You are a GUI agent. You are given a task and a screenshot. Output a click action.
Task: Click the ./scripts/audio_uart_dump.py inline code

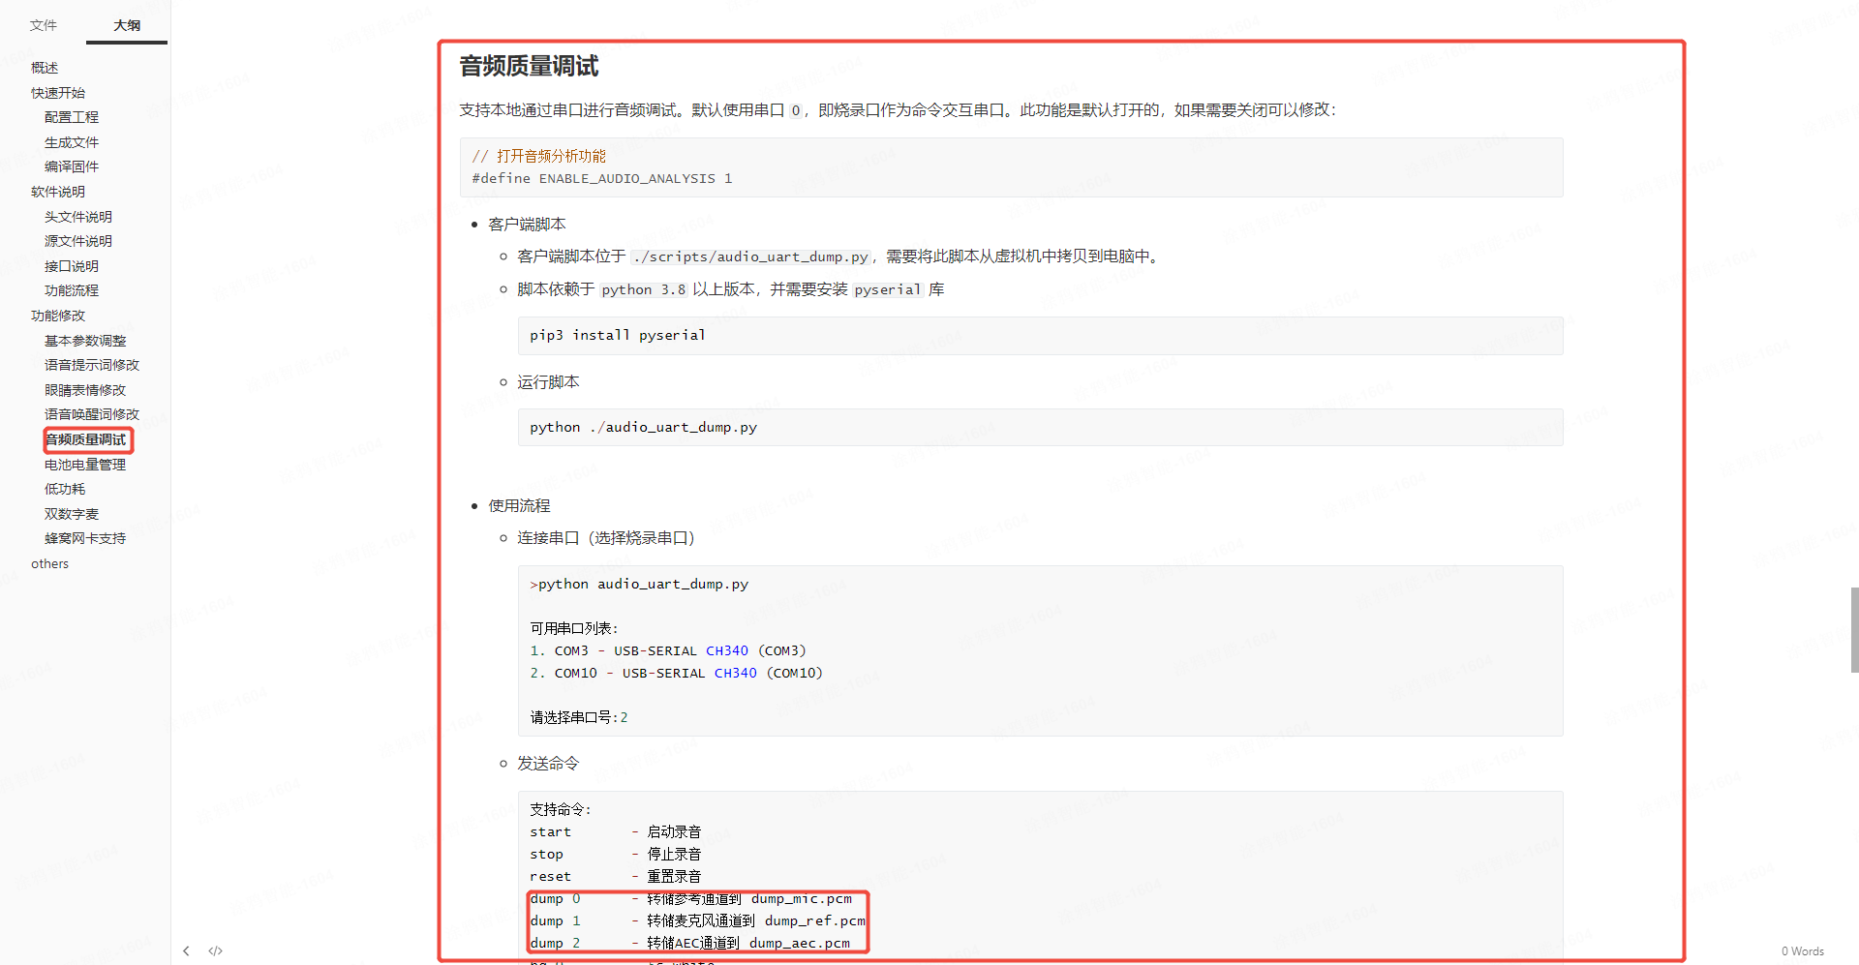pyautogui.click(x=750, y=256)
